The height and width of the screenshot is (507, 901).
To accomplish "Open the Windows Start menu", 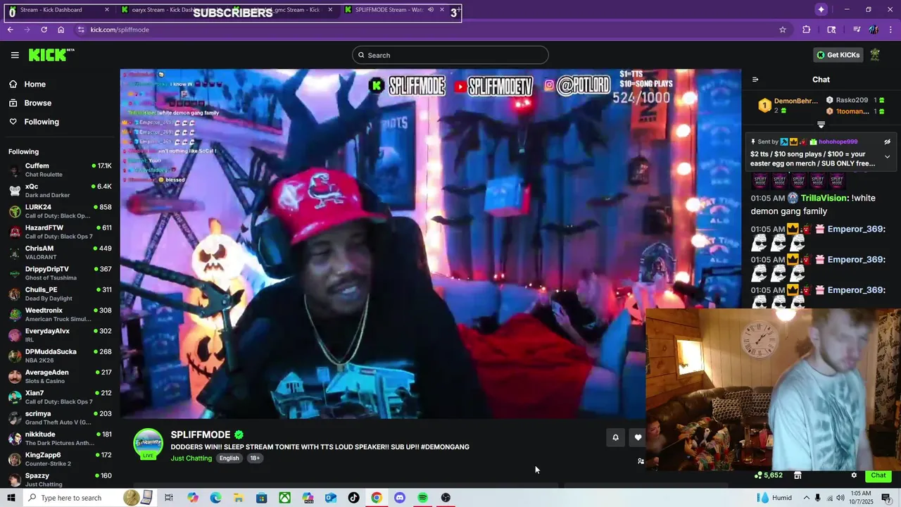I will 11,498.
